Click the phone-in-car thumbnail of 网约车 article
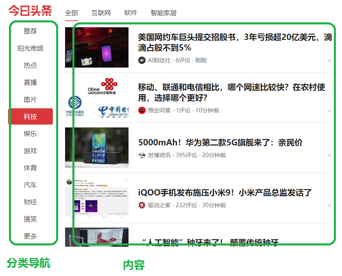 coord(97,47)
